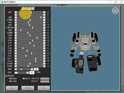Click the 延时 value field showing 0
Viewport: 124px width, 93px height.
pyautogui.click(x=32, y=73)
